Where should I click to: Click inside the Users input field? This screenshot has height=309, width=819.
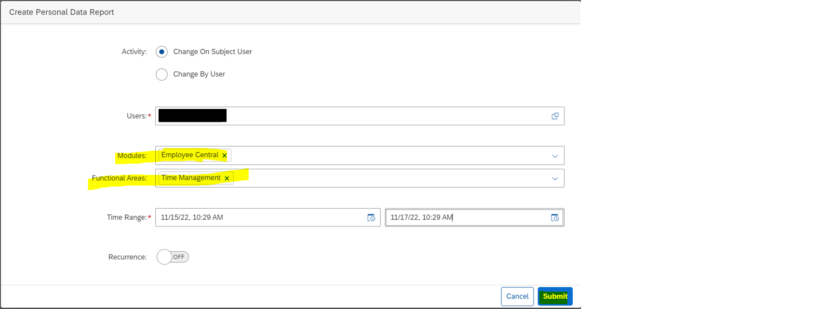(x=360, y=116)
